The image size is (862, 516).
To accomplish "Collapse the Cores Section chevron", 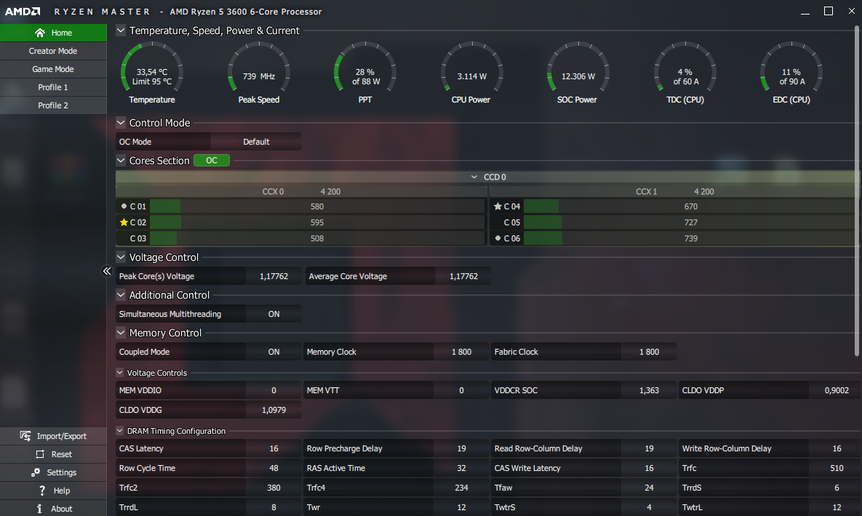I will pos(121,161).
